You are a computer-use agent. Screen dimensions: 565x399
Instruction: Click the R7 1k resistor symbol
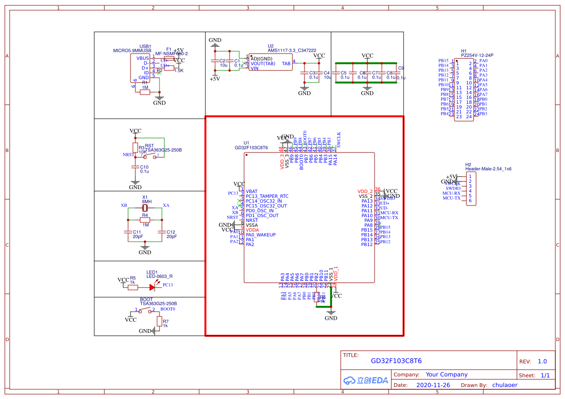click(159, 321)
